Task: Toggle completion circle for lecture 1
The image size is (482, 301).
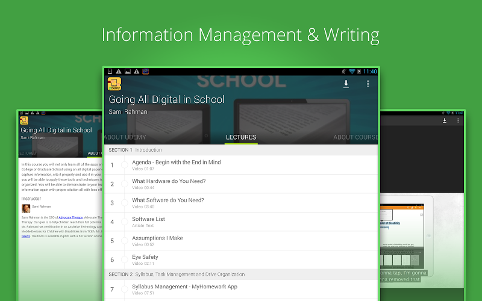Action: (x=125, y=165)
